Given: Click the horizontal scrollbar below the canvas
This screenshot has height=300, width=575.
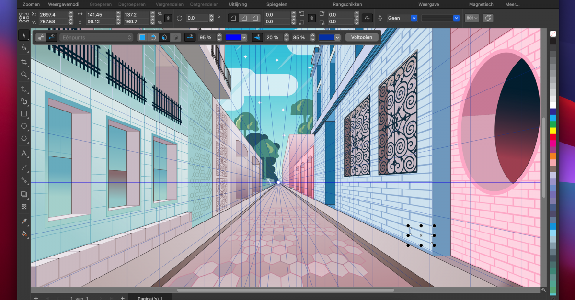Looking at the screenshot, I should [x=286, y=290].
